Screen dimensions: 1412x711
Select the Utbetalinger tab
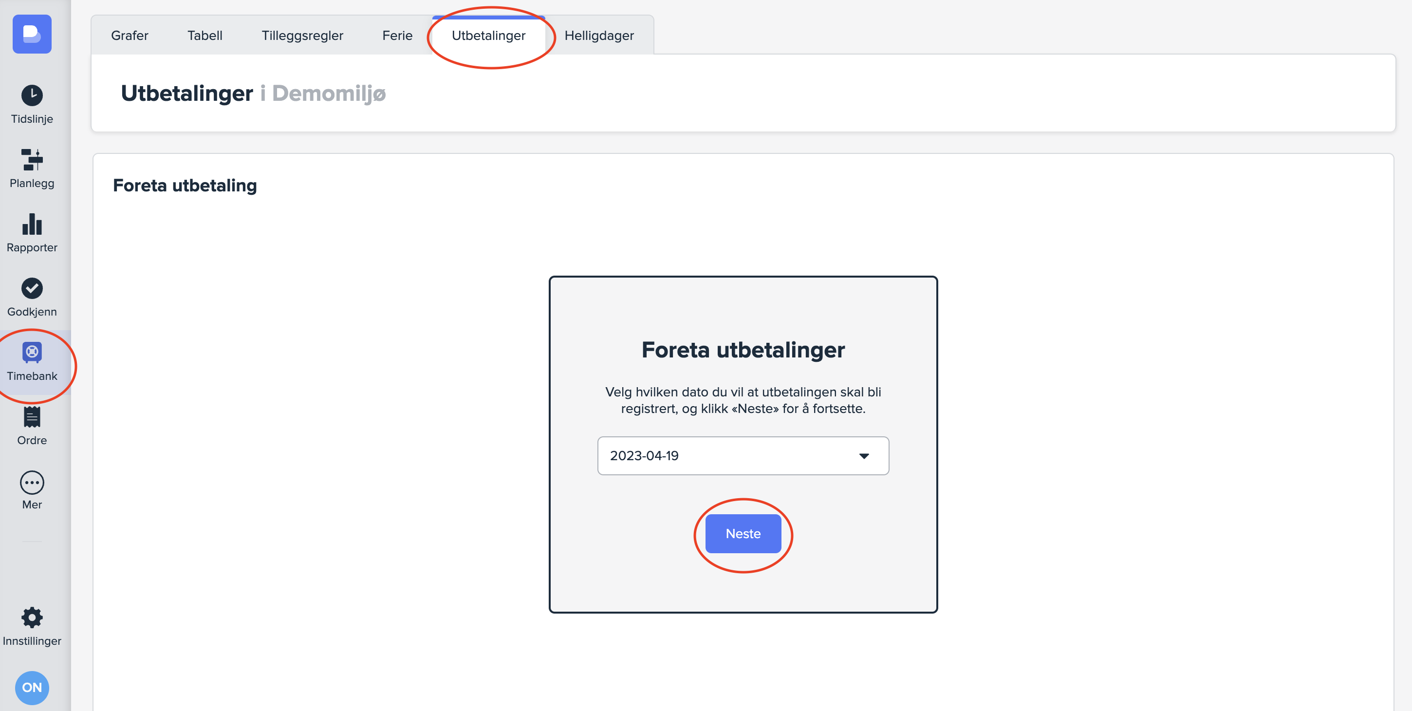(x=488, y=36)
